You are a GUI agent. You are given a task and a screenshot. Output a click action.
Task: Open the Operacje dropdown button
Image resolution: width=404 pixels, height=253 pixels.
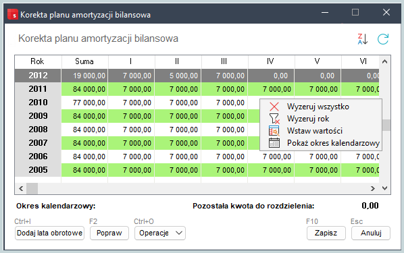point(159,233)
